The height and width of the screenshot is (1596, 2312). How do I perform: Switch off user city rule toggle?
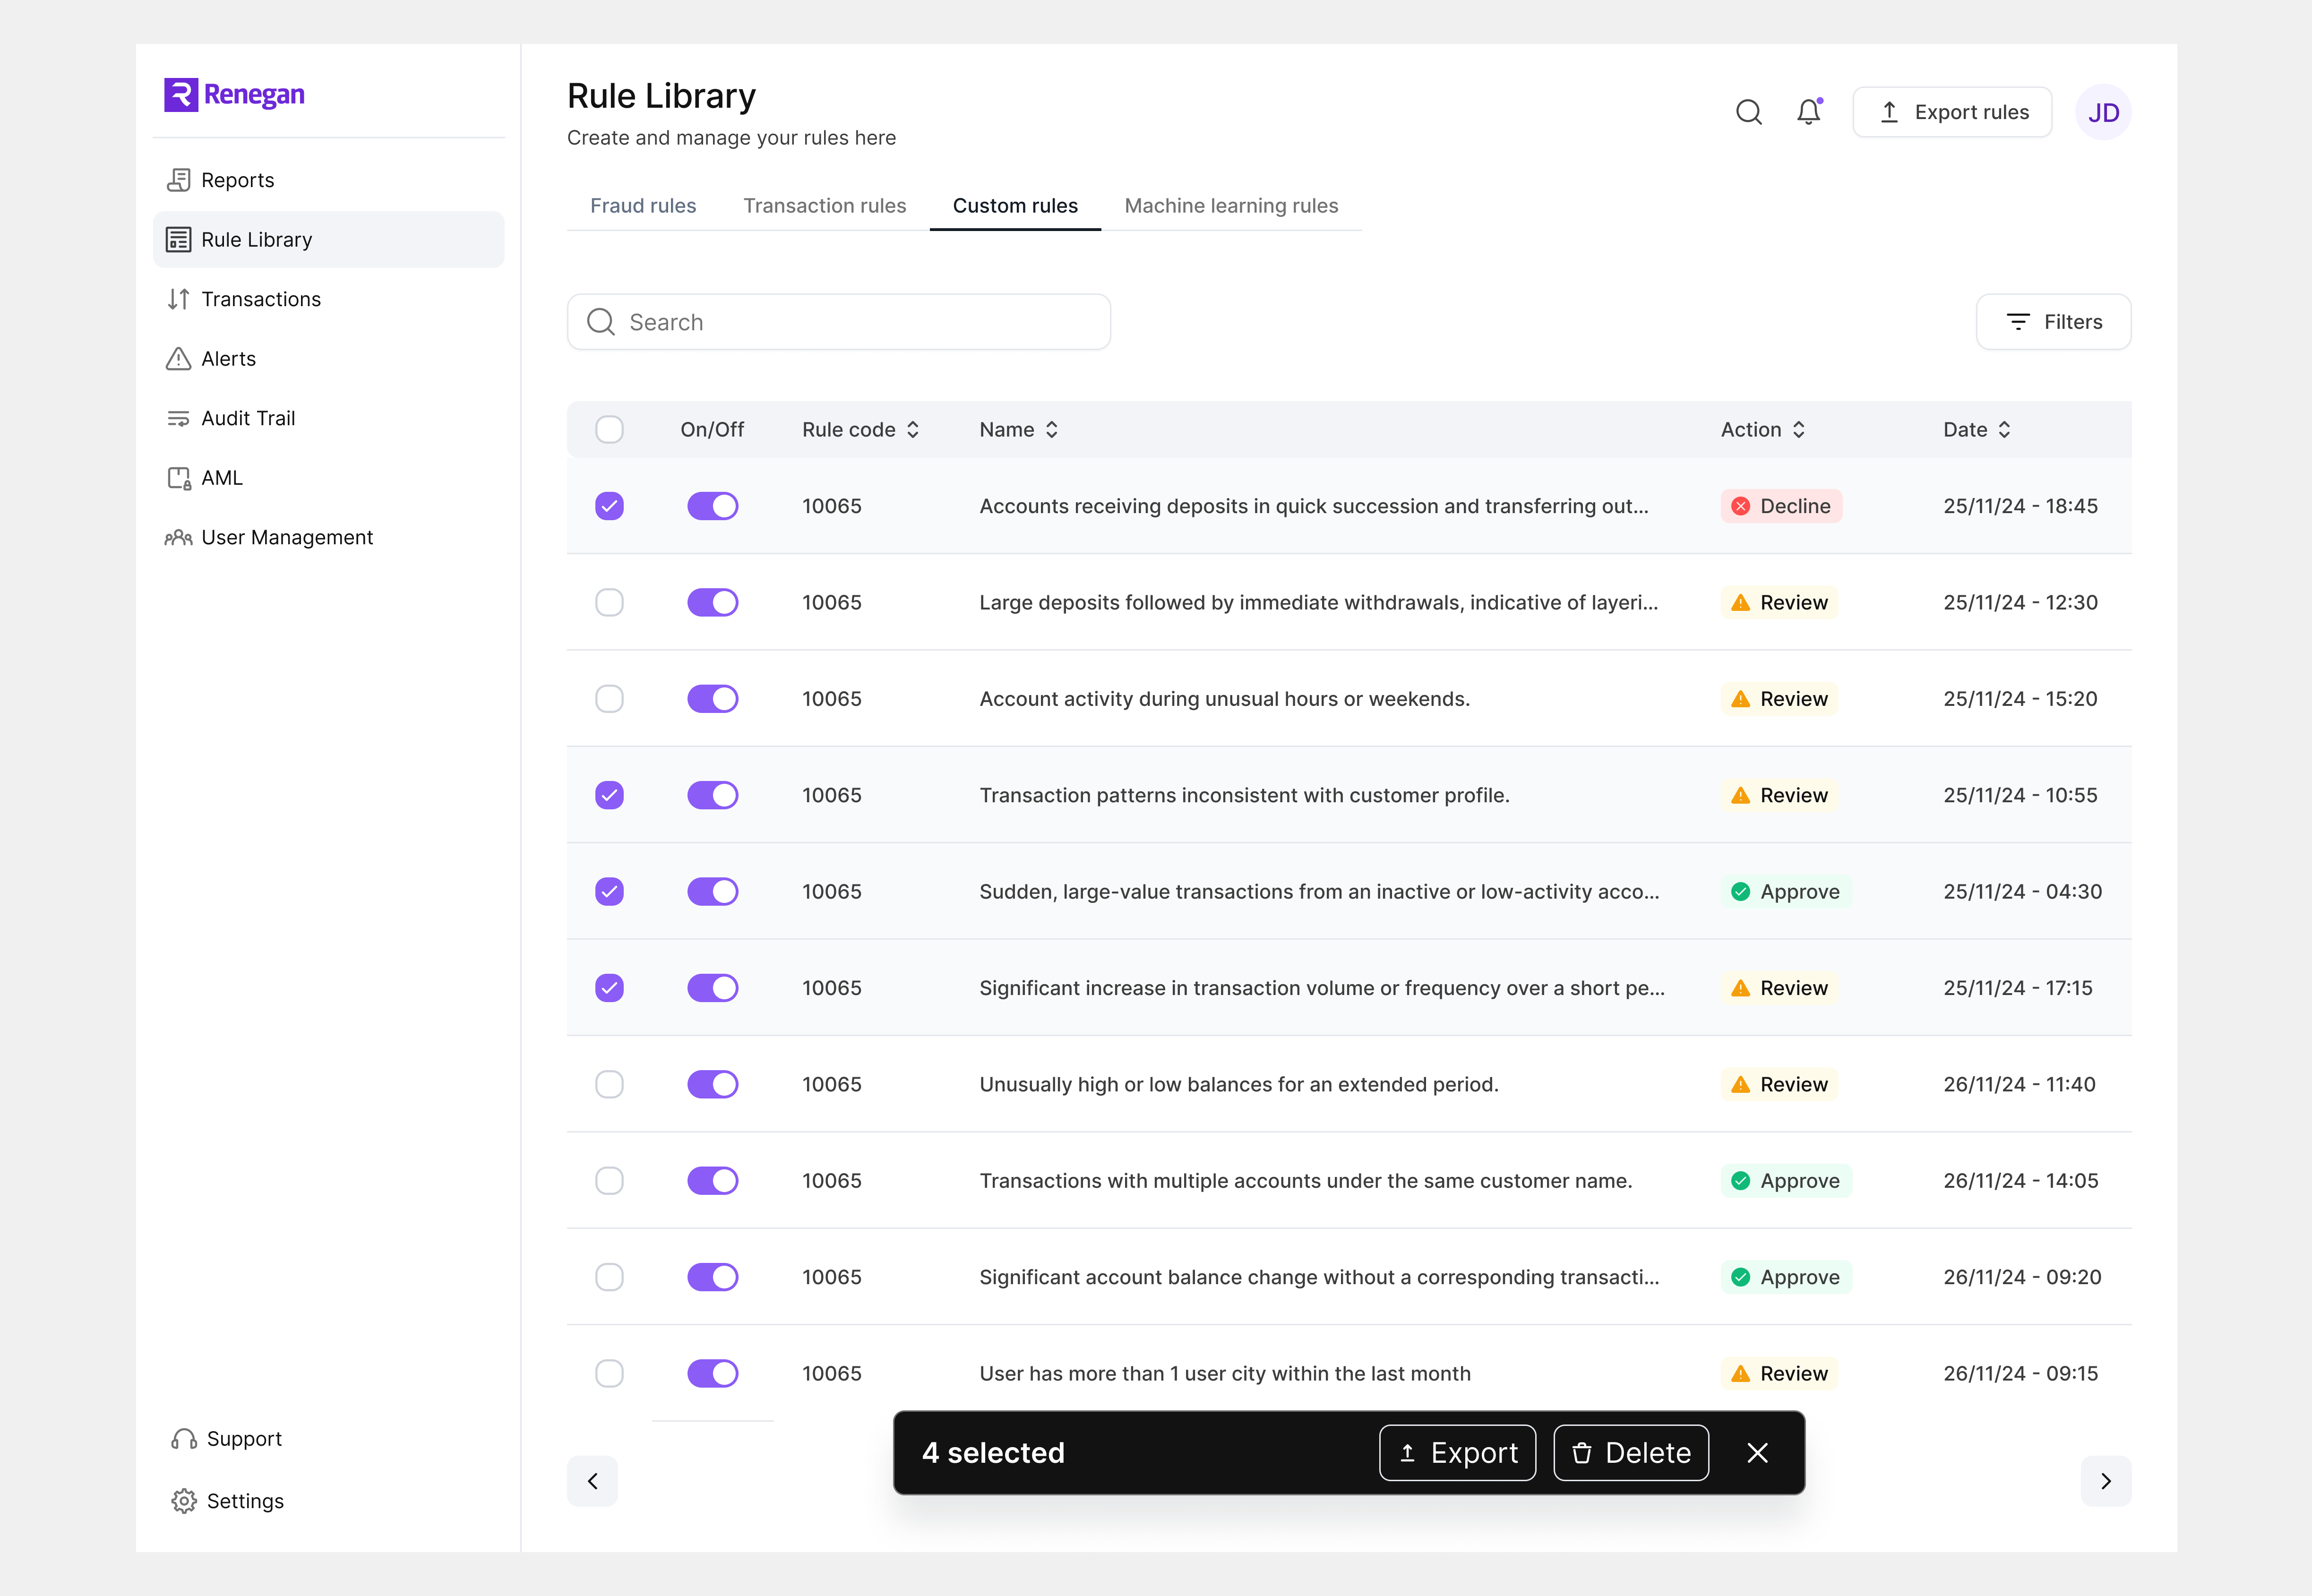coord(712,1374)
